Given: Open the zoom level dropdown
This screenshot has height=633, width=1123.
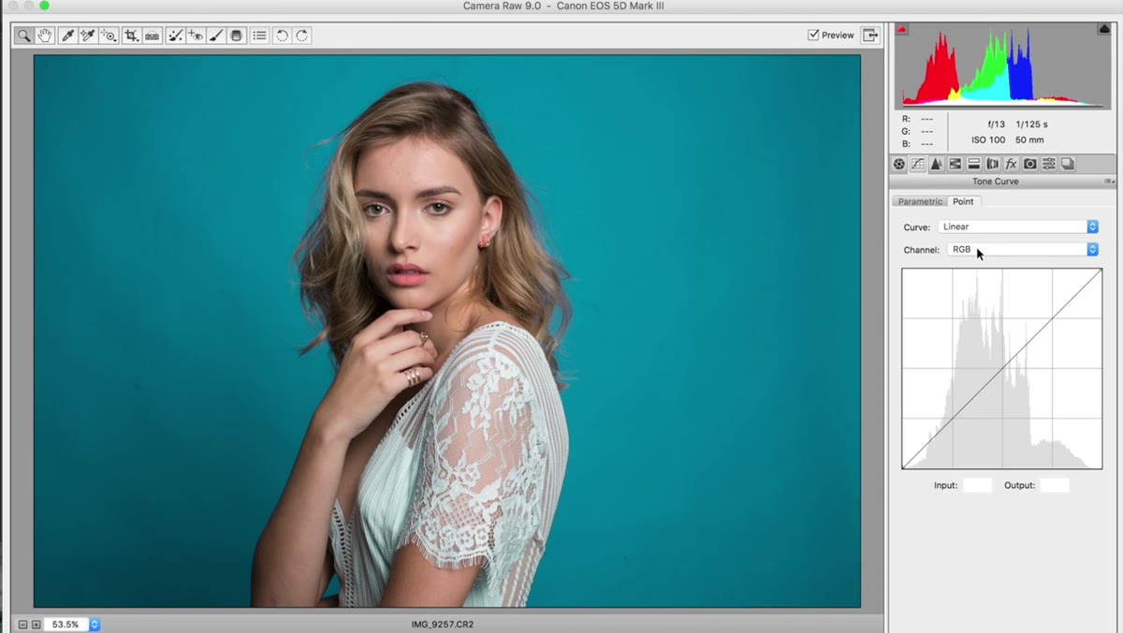Looking at the screenshot, I should [x=95, y=624].
